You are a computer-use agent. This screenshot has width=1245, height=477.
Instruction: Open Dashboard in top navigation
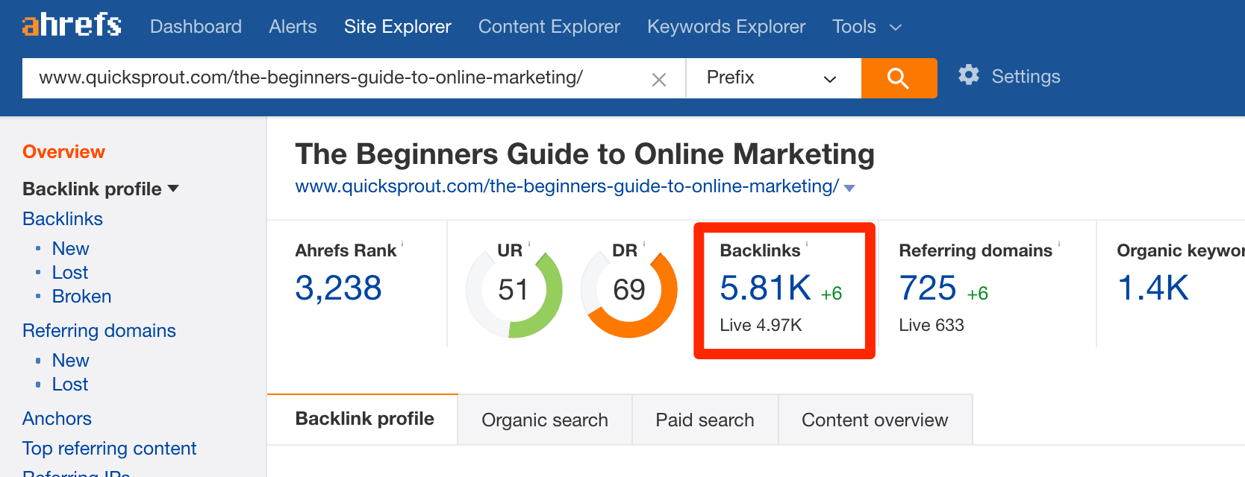(x=196, y=27)
